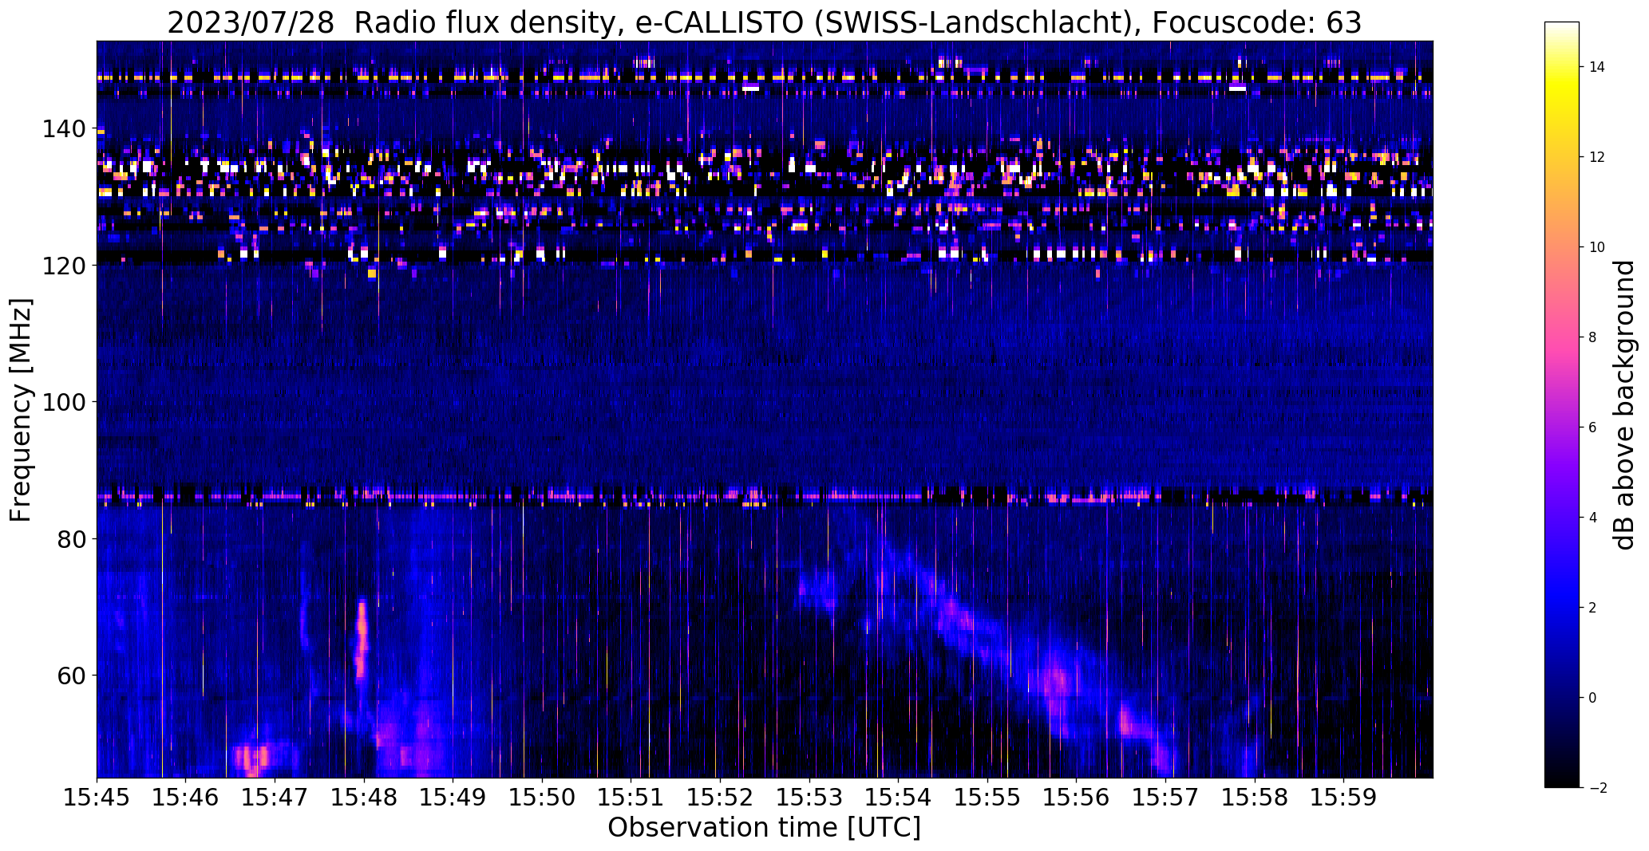The height and width of the screenshot is (851, 1649).
Task: Click the colorbar tick label 6
Action: (x=1593, y=427)
